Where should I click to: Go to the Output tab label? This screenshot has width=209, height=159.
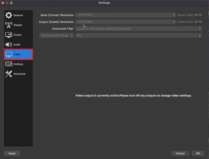point(18,35)
